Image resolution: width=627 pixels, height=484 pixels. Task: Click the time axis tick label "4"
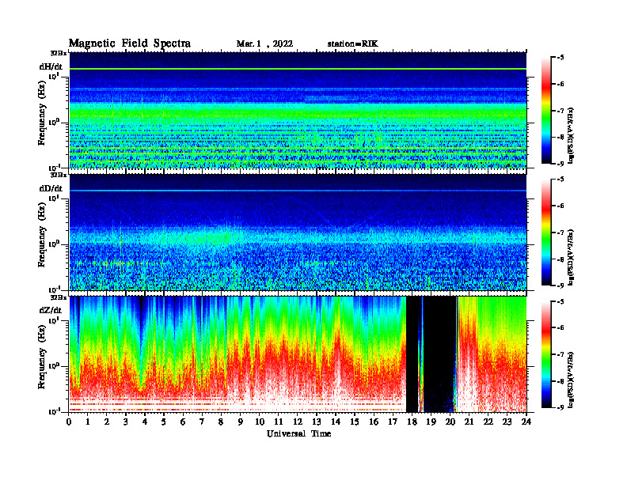point(145,422)
